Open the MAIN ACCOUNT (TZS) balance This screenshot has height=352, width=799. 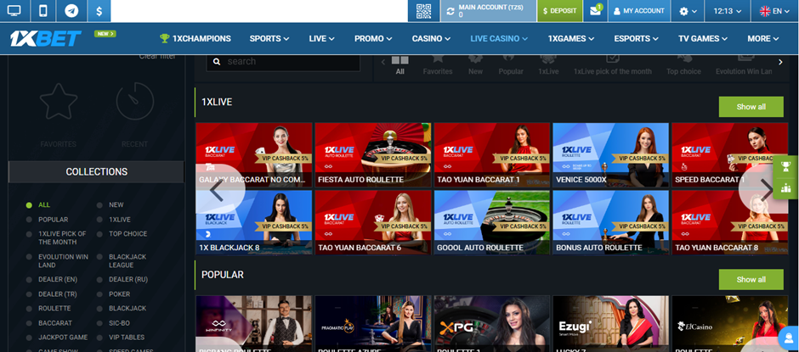point(488,11)
